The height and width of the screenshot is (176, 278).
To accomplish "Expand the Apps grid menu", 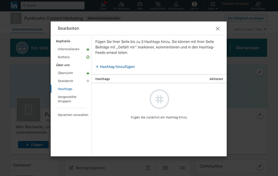I will pyautogui.click(x=212, y=6).
